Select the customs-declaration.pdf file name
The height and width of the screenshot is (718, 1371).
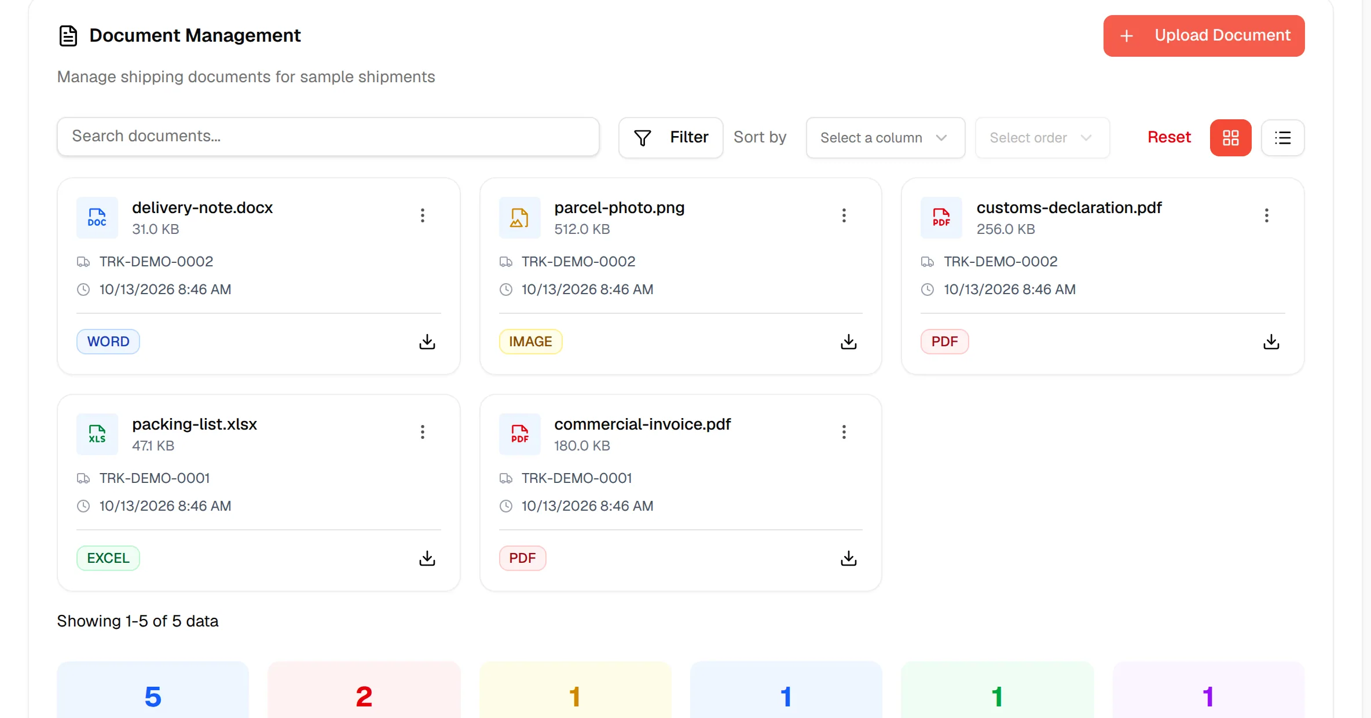point(1069,208)
